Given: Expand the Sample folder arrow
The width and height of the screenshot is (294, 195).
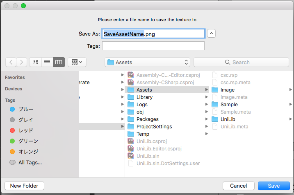Looking at the screenshot, I should pos(290,104).
